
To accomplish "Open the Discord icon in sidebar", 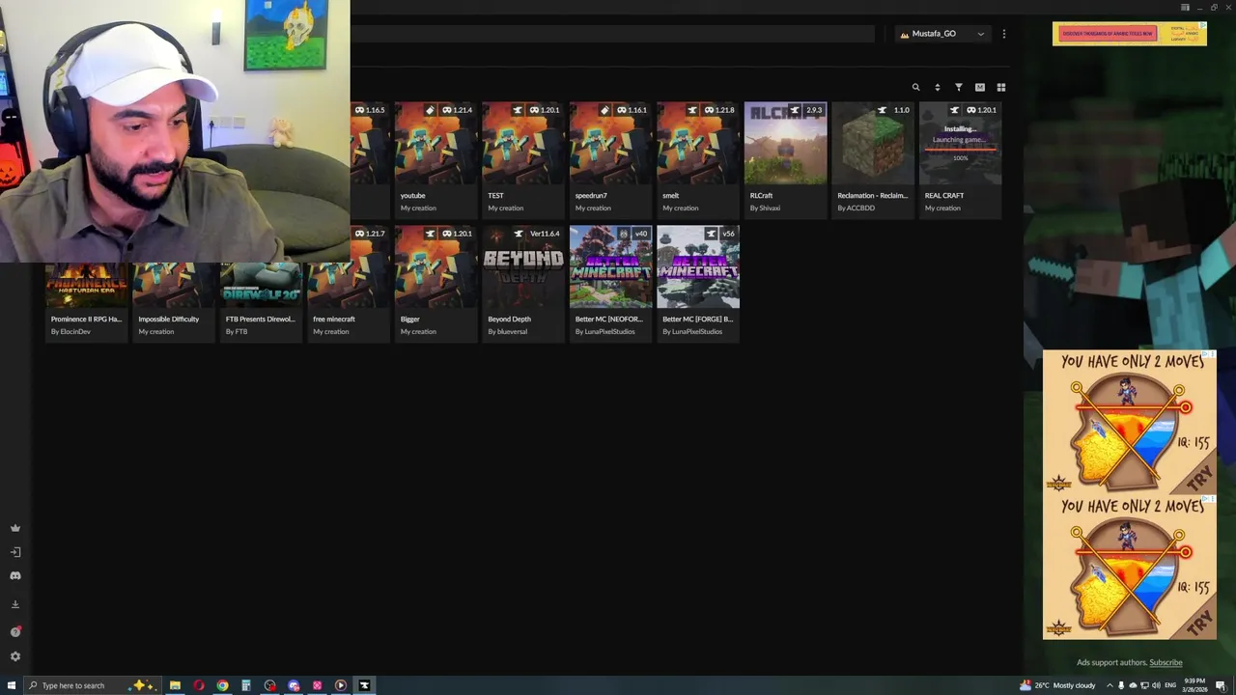I will 15,576.
